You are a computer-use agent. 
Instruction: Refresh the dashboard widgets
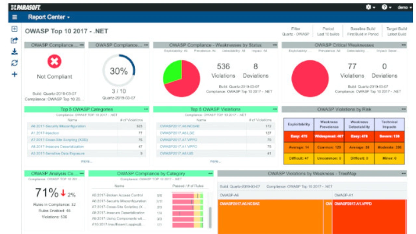[14, 63]
